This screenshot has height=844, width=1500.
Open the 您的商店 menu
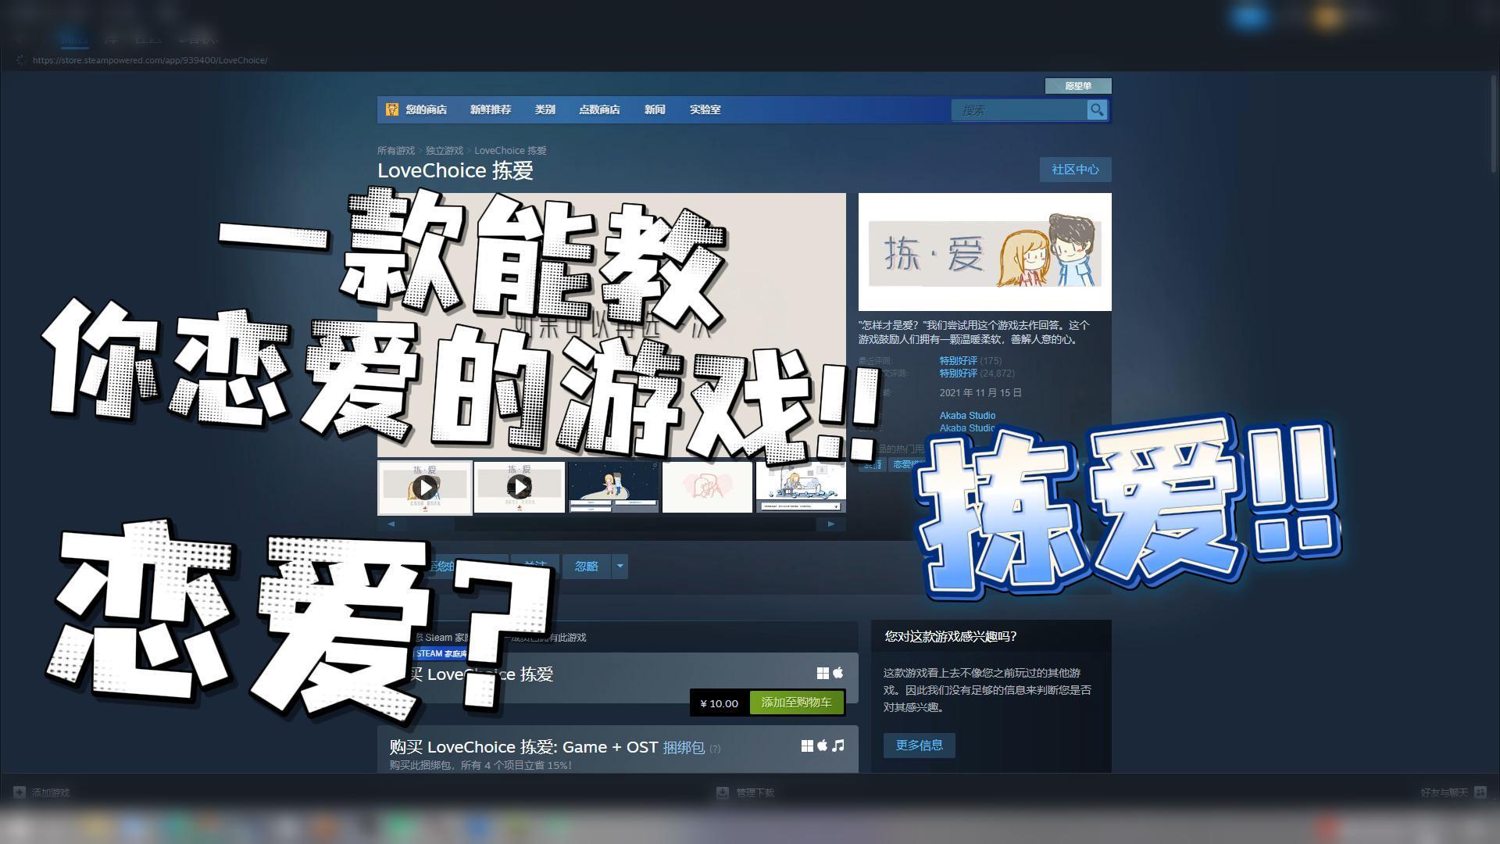click(x=426, y=110)
